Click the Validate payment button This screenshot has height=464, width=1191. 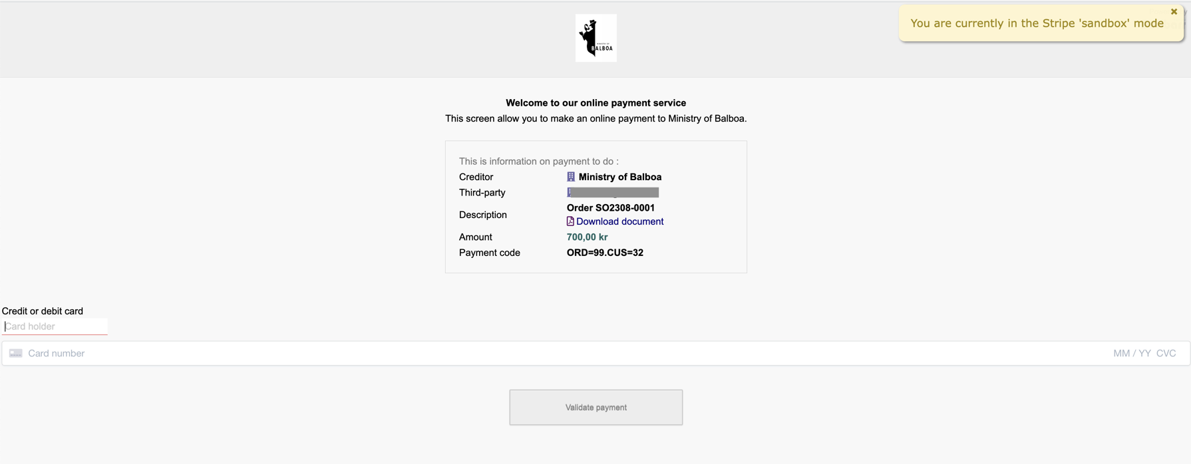(x=595, y=407)
